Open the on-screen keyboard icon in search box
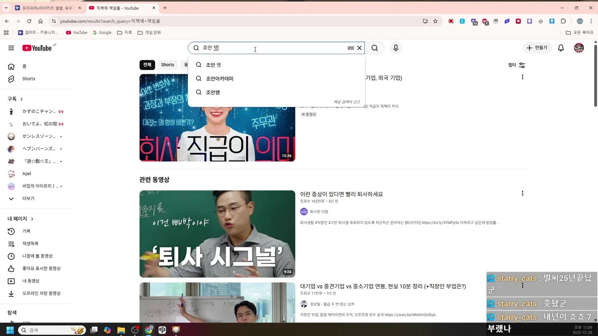Image resolution: width=598 pixels, height=336 pixels. point(351,48)
